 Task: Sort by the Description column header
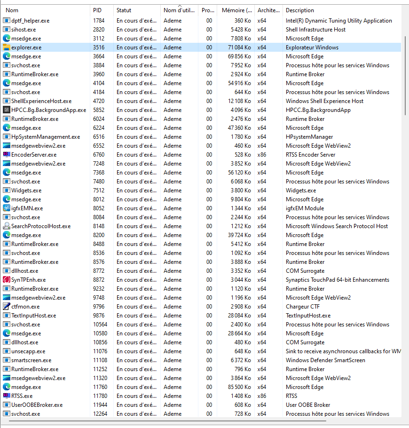coord(342,10)
